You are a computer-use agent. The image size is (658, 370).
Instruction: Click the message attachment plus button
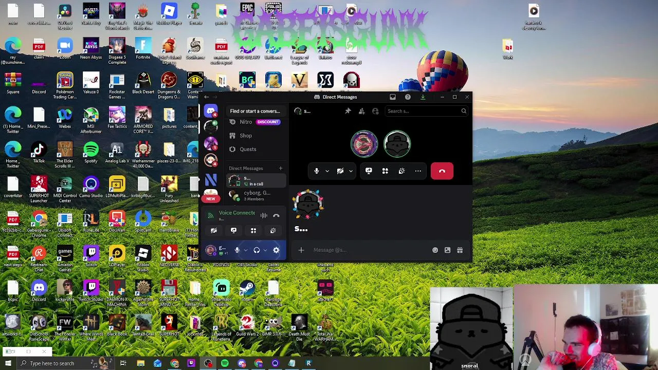point(301,250)
